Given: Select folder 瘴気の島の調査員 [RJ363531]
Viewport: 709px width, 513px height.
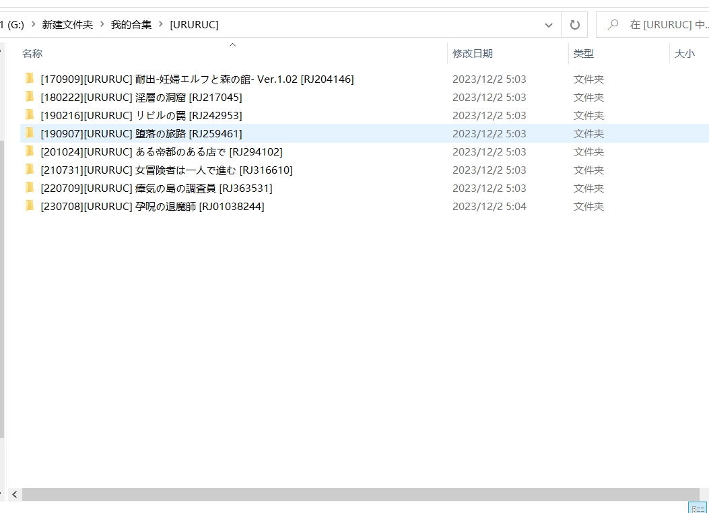Looking at the screenshot, I should point(156,188).
